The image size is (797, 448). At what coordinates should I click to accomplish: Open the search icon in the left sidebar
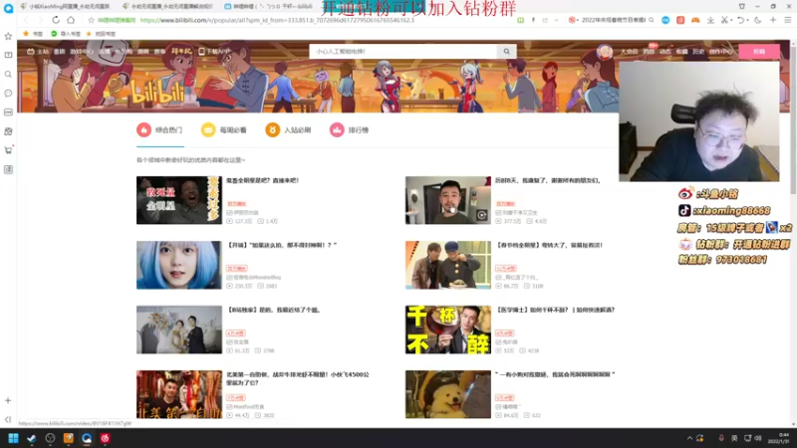click(x=8, y=74)
